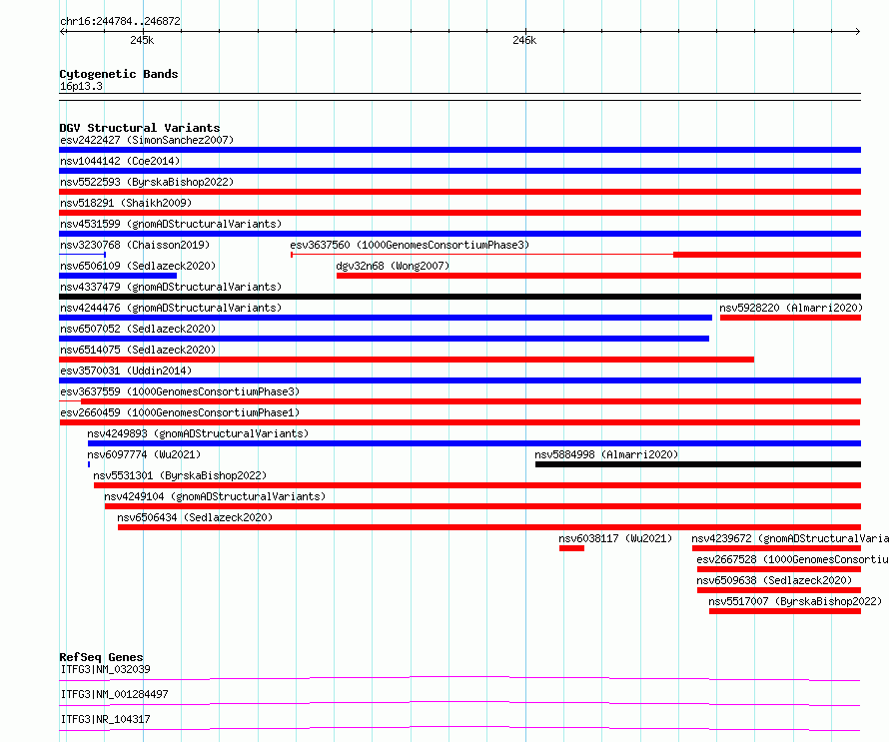Select dgv32n68 (Wong2007) variant label
This screenshot has width=889, height=742.
(393, 266)
